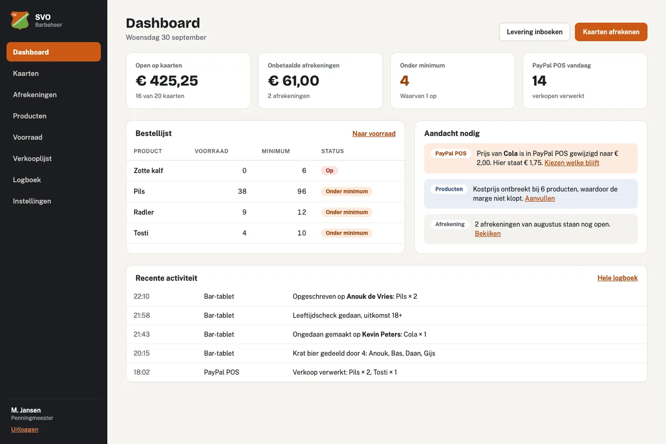Click the Levering inboeken button
Image resolution: width=666 pixels, height=444 pixels.
tap(535, 32)
